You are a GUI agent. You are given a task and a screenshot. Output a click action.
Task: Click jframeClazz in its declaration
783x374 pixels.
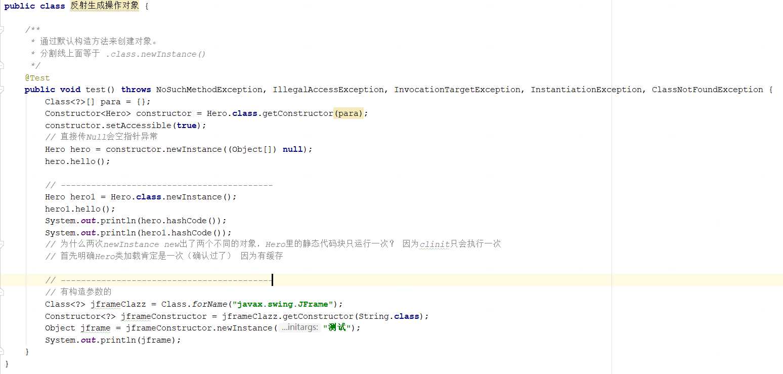118,304
